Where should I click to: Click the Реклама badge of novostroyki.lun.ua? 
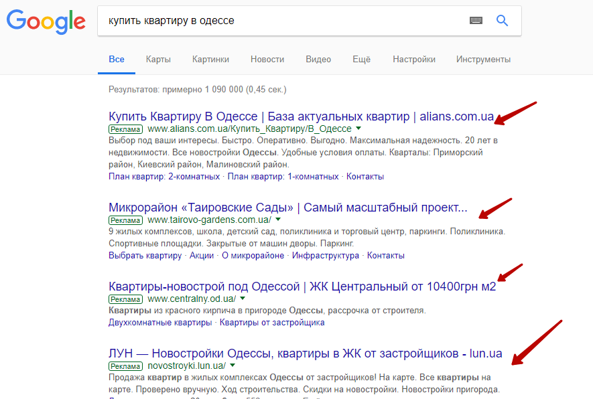coord(125,366)
